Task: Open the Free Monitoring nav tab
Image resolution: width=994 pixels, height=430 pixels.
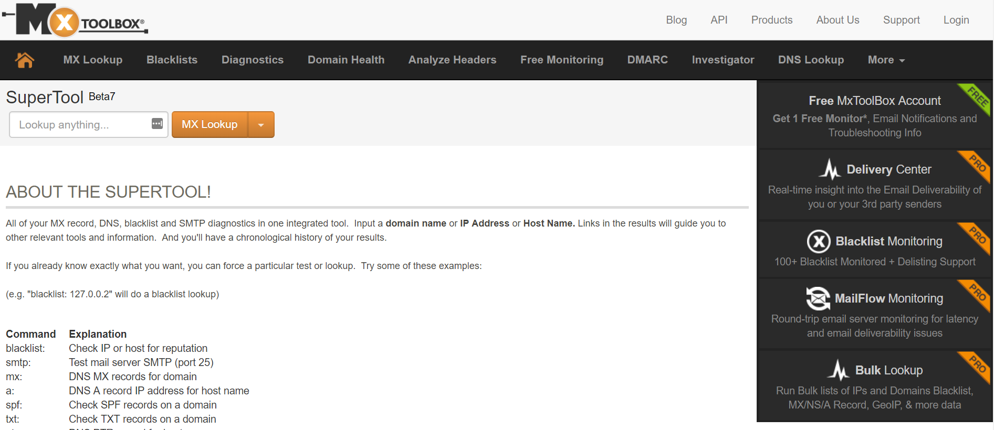Action: (x=562, y=60)
